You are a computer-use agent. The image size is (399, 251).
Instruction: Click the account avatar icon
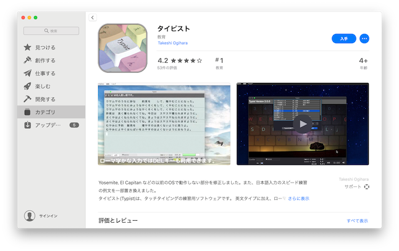(30, 216)
